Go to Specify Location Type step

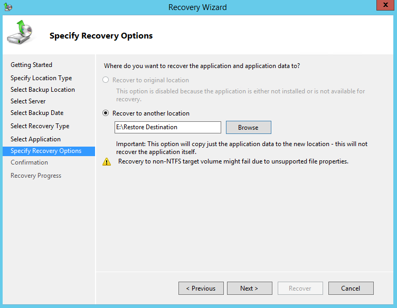pyautogui.click(x=41, y=78)
